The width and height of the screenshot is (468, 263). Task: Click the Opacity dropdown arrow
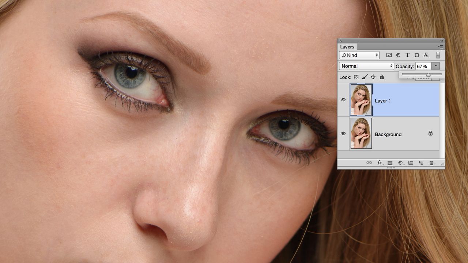(x=436, y=66)
